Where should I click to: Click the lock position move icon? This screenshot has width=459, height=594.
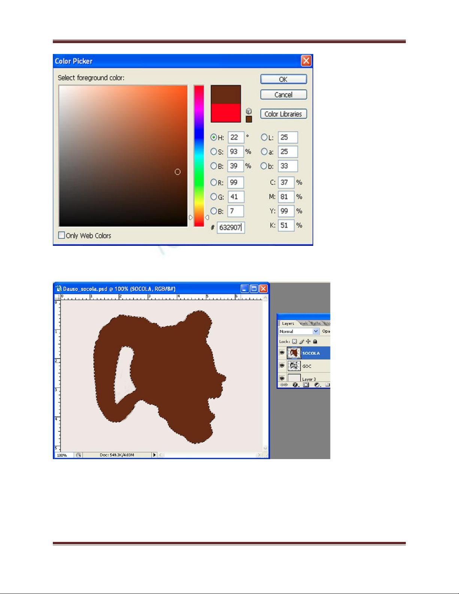click(308, 341)
